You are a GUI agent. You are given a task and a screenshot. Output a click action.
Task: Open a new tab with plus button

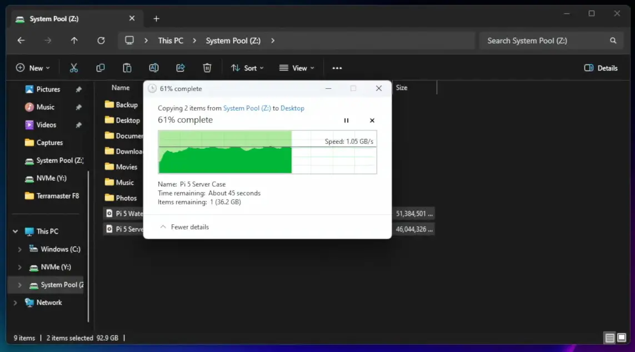(x=156, y=19)
